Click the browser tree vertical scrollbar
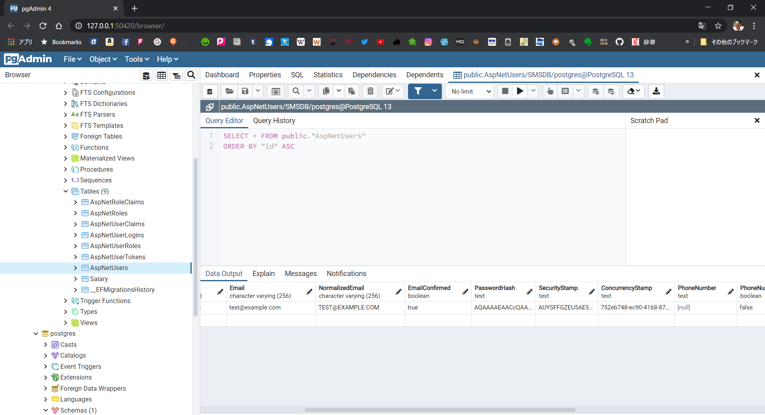765x415 pixels. tap(195, 237)
